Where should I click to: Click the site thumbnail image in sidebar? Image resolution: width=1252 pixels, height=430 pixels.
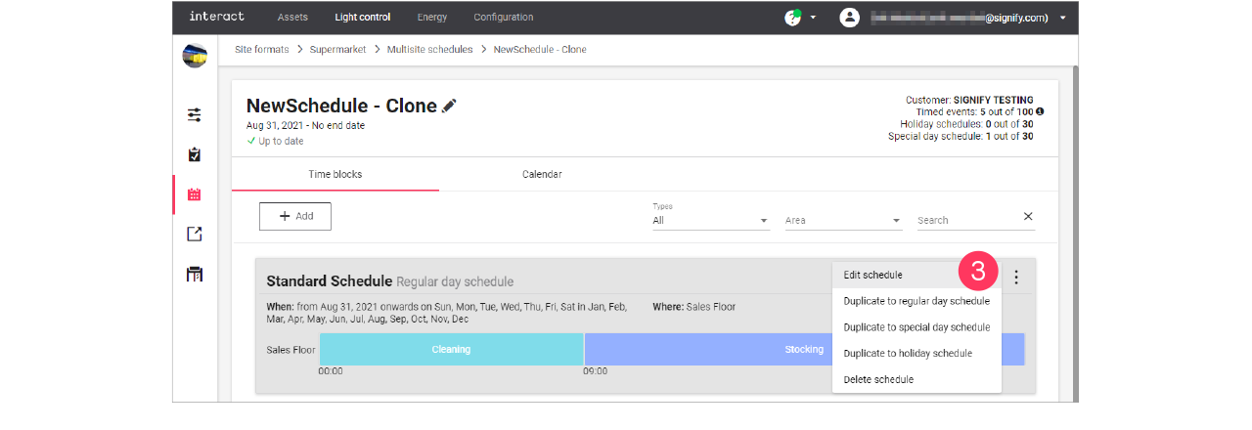pos(195,56)
